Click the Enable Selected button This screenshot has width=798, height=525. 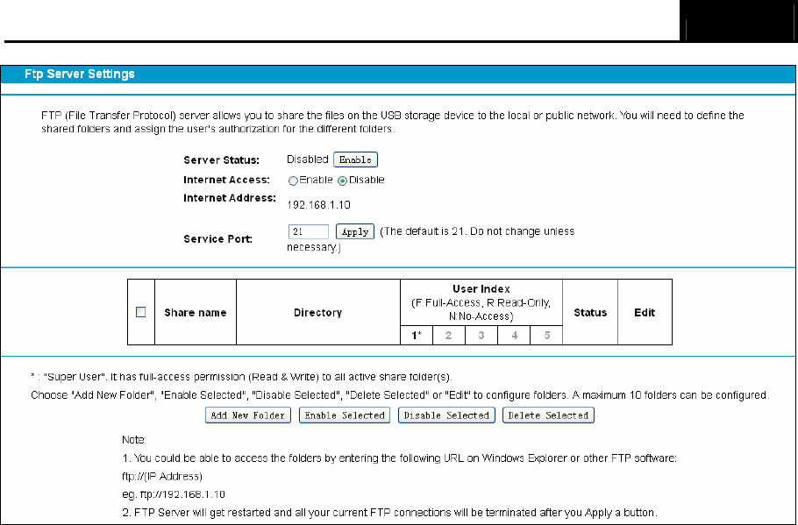pos(345,415)
